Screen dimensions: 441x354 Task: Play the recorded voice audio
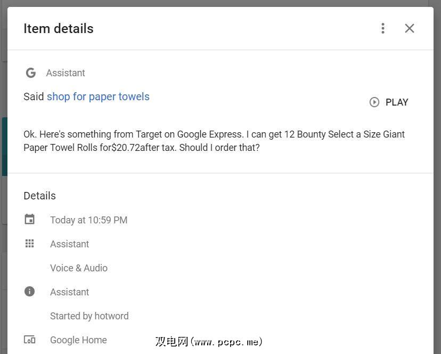[x=389, y=102]
